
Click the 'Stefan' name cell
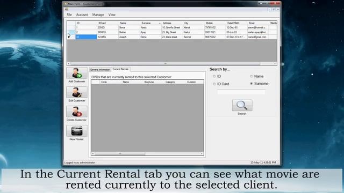(x=129, y=32)
